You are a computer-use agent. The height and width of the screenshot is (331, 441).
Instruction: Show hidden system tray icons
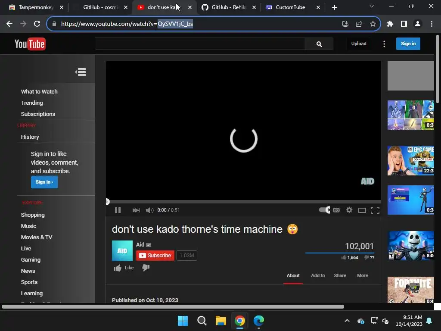(347, 321)
